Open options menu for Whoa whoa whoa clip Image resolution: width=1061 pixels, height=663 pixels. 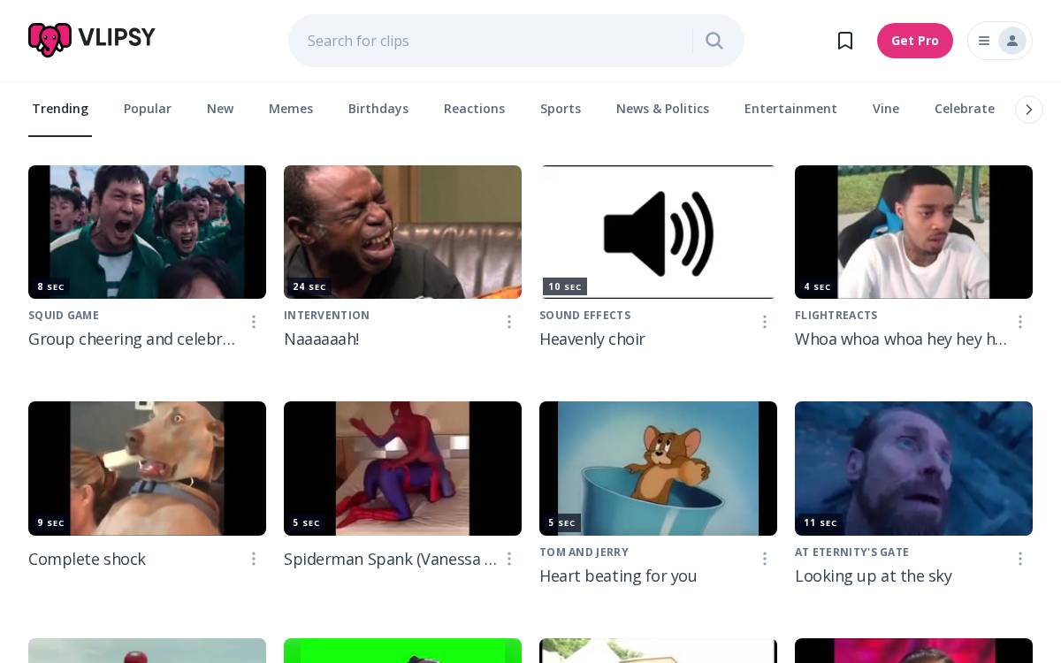point(1020,322)
